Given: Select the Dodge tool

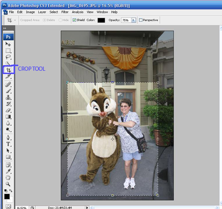Looking at the screenshot, I should tap(8, 130).
